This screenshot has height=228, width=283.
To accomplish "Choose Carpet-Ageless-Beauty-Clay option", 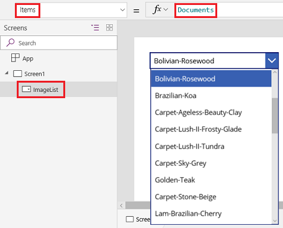I will 211,112.
